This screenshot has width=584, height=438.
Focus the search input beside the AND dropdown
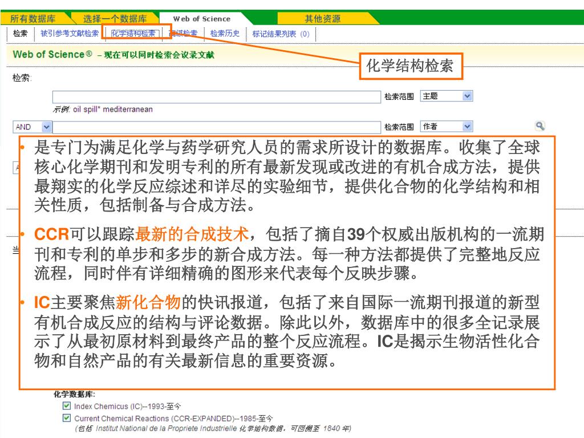click(216, 127)
